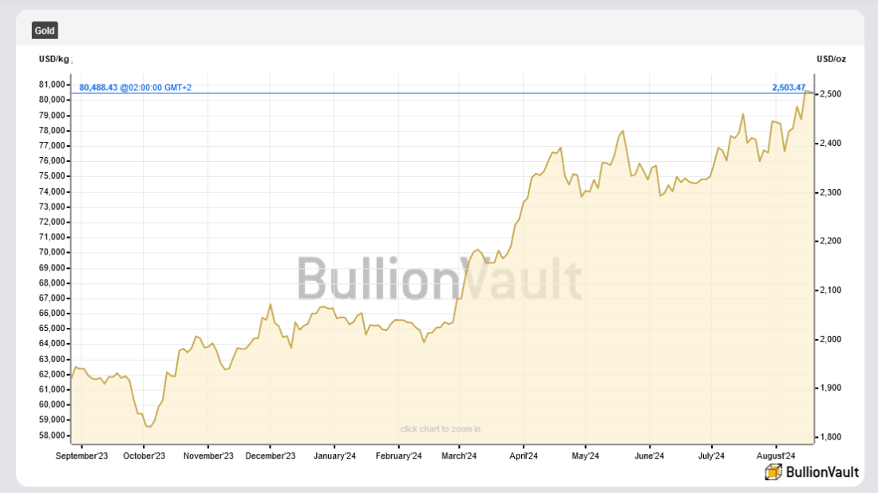Click the December'23 label on time axis

coord(271,456)
